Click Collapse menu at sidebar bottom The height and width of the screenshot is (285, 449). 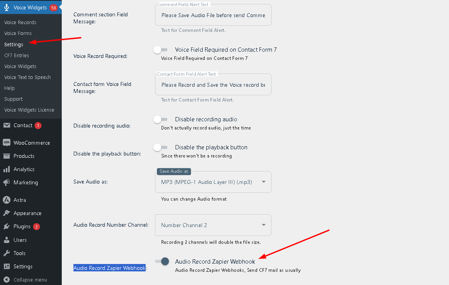coord(25,280)
